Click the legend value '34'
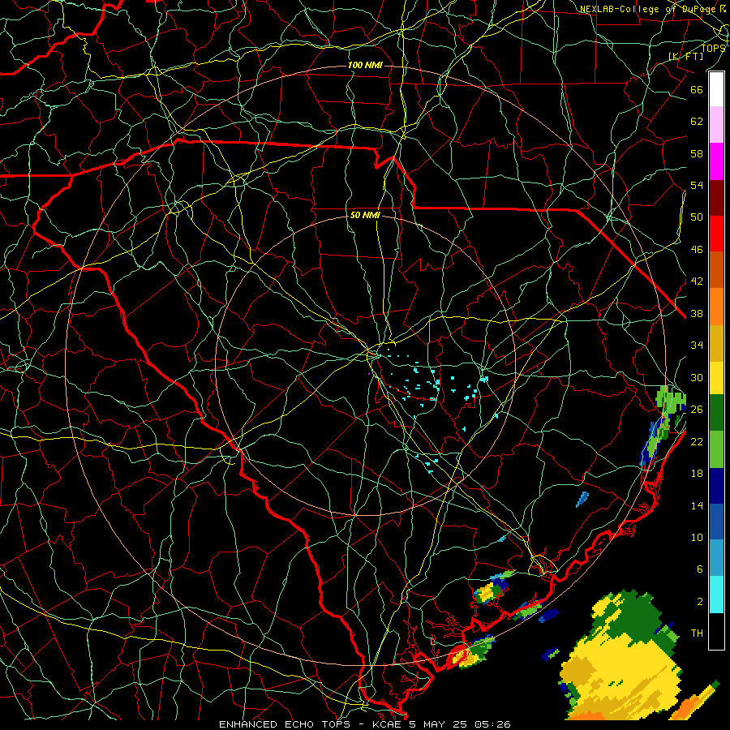Image resolution: width=730 pixels, height=730 pixels. 697,346
